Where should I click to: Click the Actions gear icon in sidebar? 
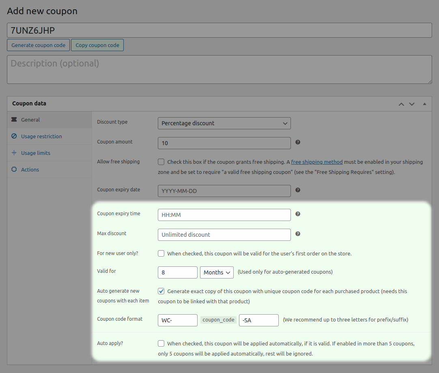click(14, 169)
